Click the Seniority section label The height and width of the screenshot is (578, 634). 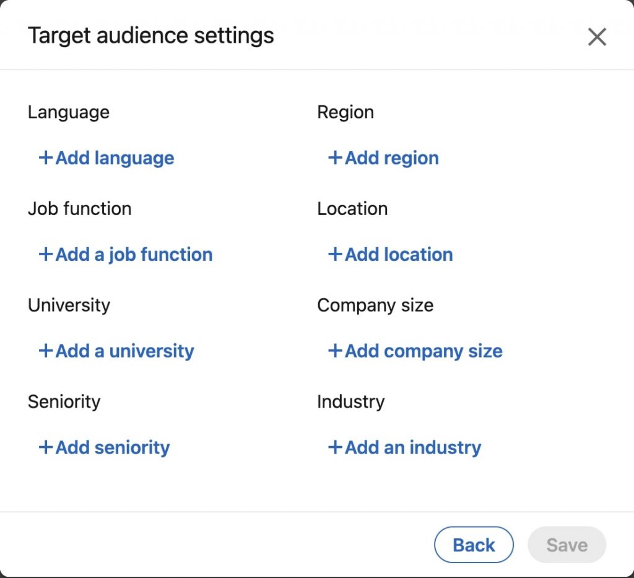click(x=64, y=401)
